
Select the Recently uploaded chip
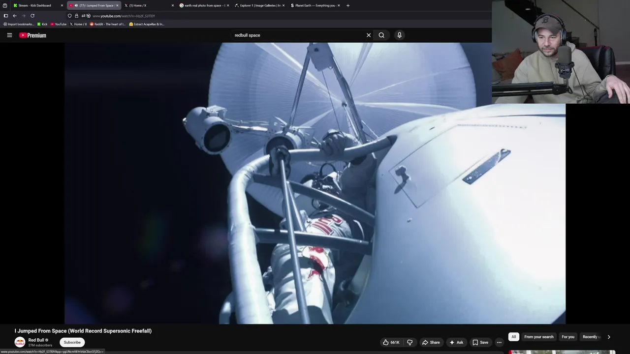591,337
